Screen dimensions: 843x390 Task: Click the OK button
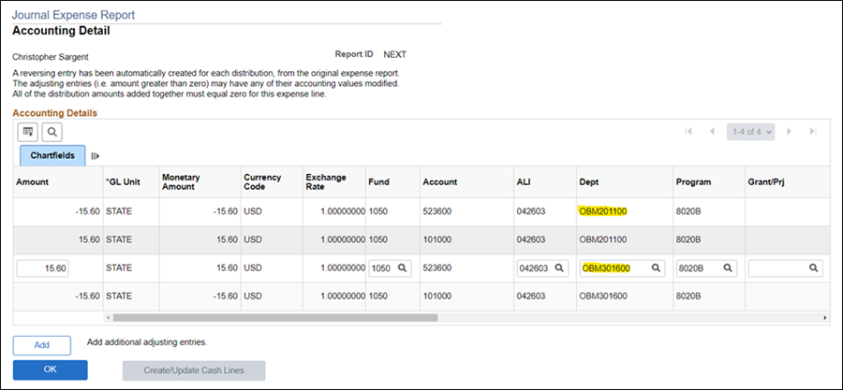[x=50, y=370]
